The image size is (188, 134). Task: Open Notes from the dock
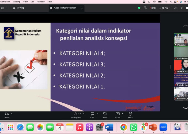[70, 127]
